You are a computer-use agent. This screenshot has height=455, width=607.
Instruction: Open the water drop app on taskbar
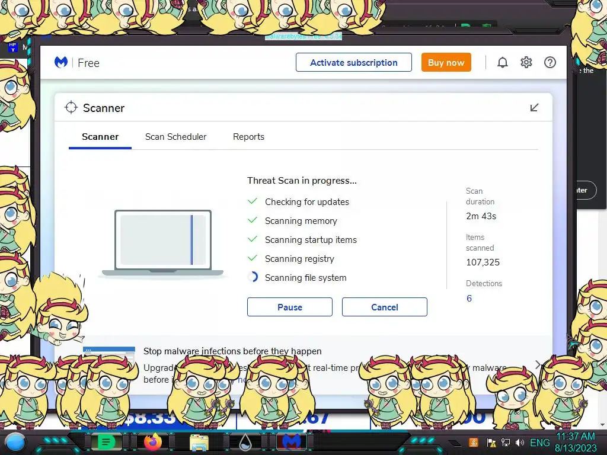[245, 443]
